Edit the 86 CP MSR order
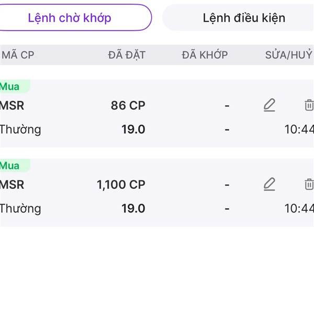The image size is (314, 314). click(270, 105)
